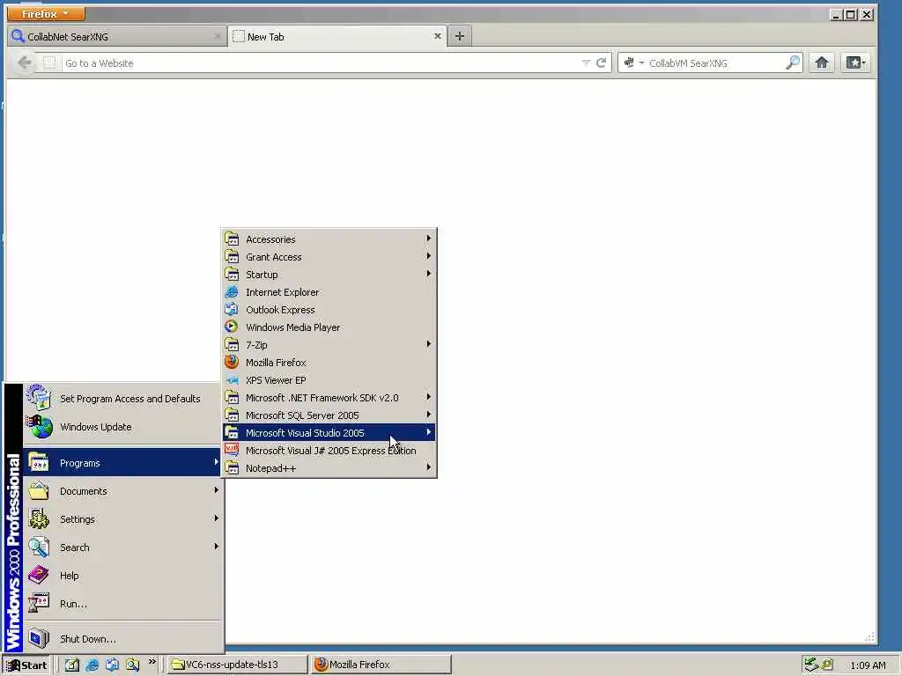This screenshot has width=902, height=676.
Task: Open the address bar history dropdown arrow
Action: [586, 62]
